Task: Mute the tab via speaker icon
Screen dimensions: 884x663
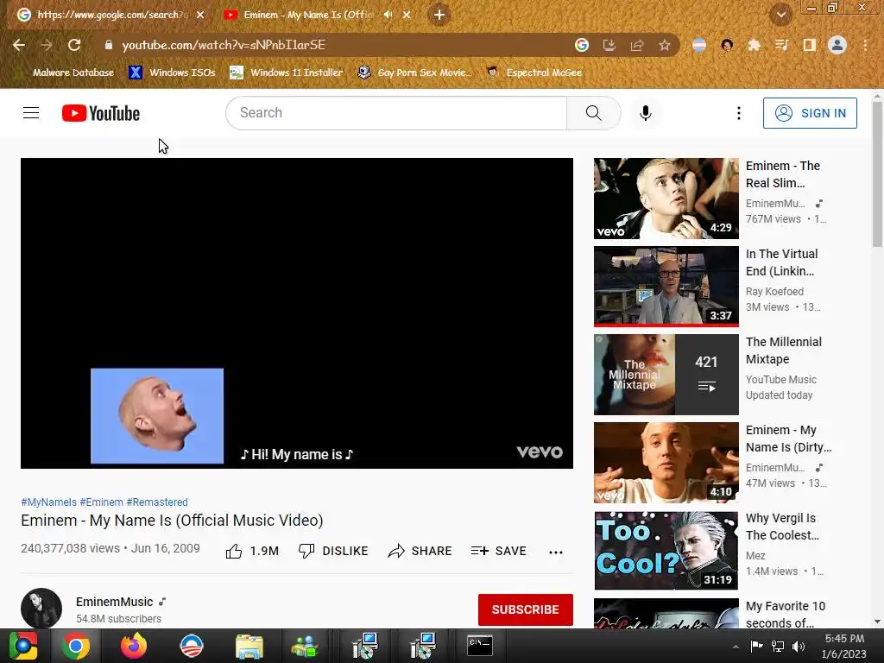Action: coord(388,15)
